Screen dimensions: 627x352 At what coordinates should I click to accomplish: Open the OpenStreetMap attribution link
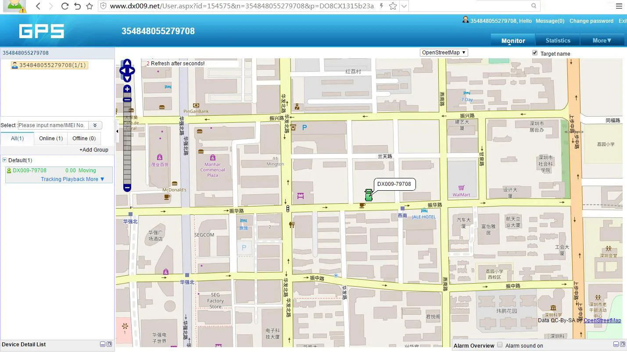click(602, 320)
